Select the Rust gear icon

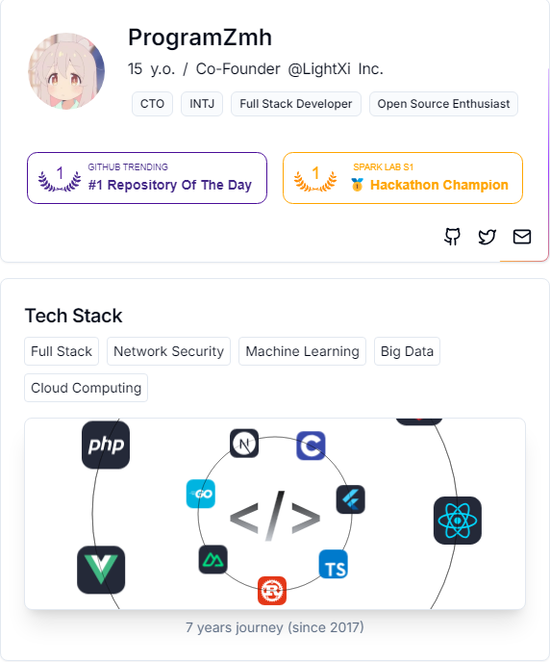click(272, 590)
